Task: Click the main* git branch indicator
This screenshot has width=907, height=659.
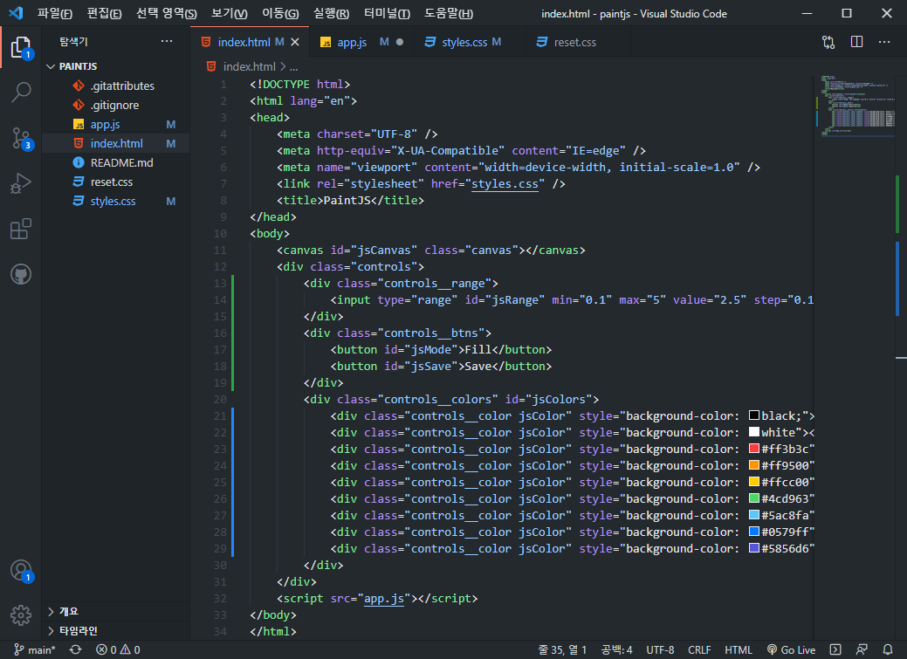Action: [x=34, y=649]
